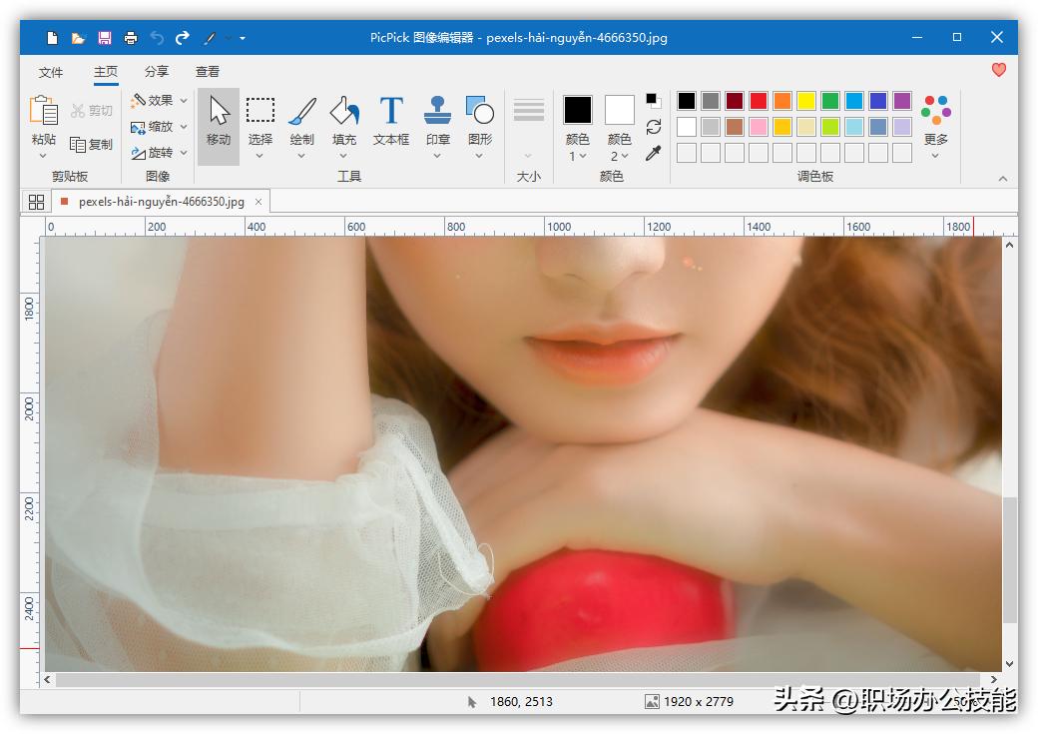Screen dimensions: 1038x734
Task: Select the 移动 (Move) tool
Action: point(219,122)
